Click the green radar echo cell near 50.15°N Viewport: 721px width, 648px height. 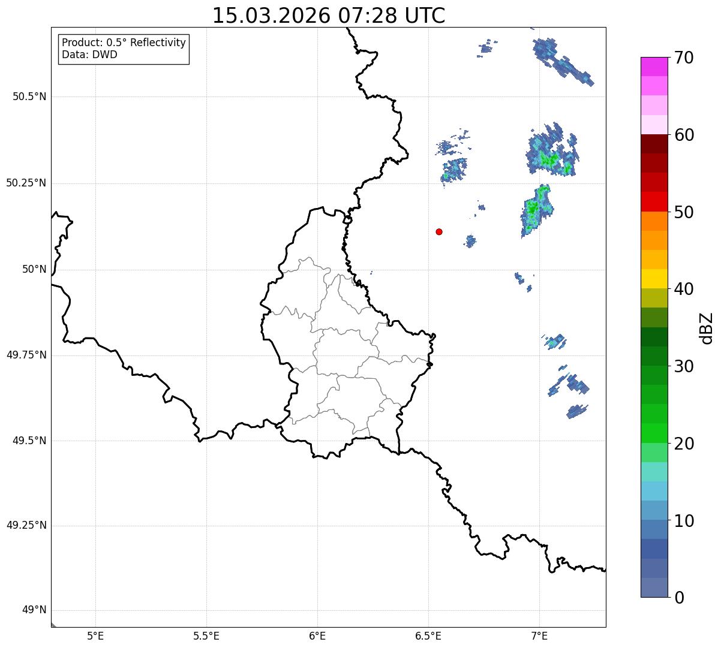click(536, 209)
